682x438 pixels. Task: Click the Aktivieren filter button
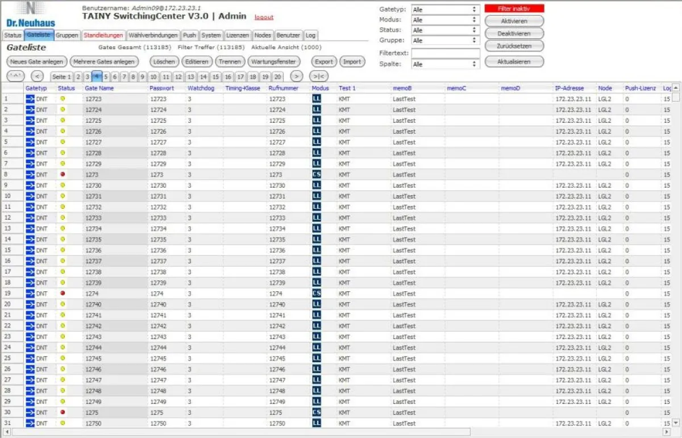(x=513, y=21)
